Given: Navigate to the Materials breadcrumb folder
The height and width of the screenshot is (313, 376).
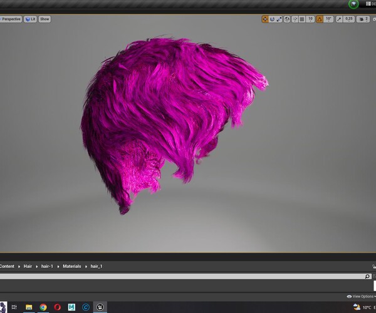Looking at the screenshot, I should click(x=71, y=266).
